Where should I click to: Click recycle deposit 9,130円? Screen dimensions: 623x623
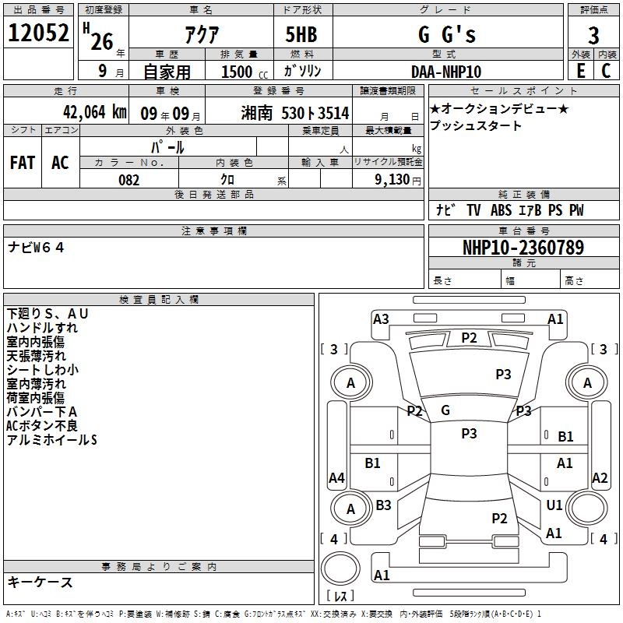(x=398, y=180)
